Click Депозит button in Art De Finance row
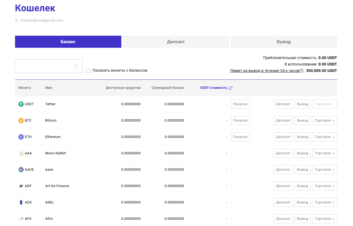Viewport: 353px width, 226px height. [283, 186]
